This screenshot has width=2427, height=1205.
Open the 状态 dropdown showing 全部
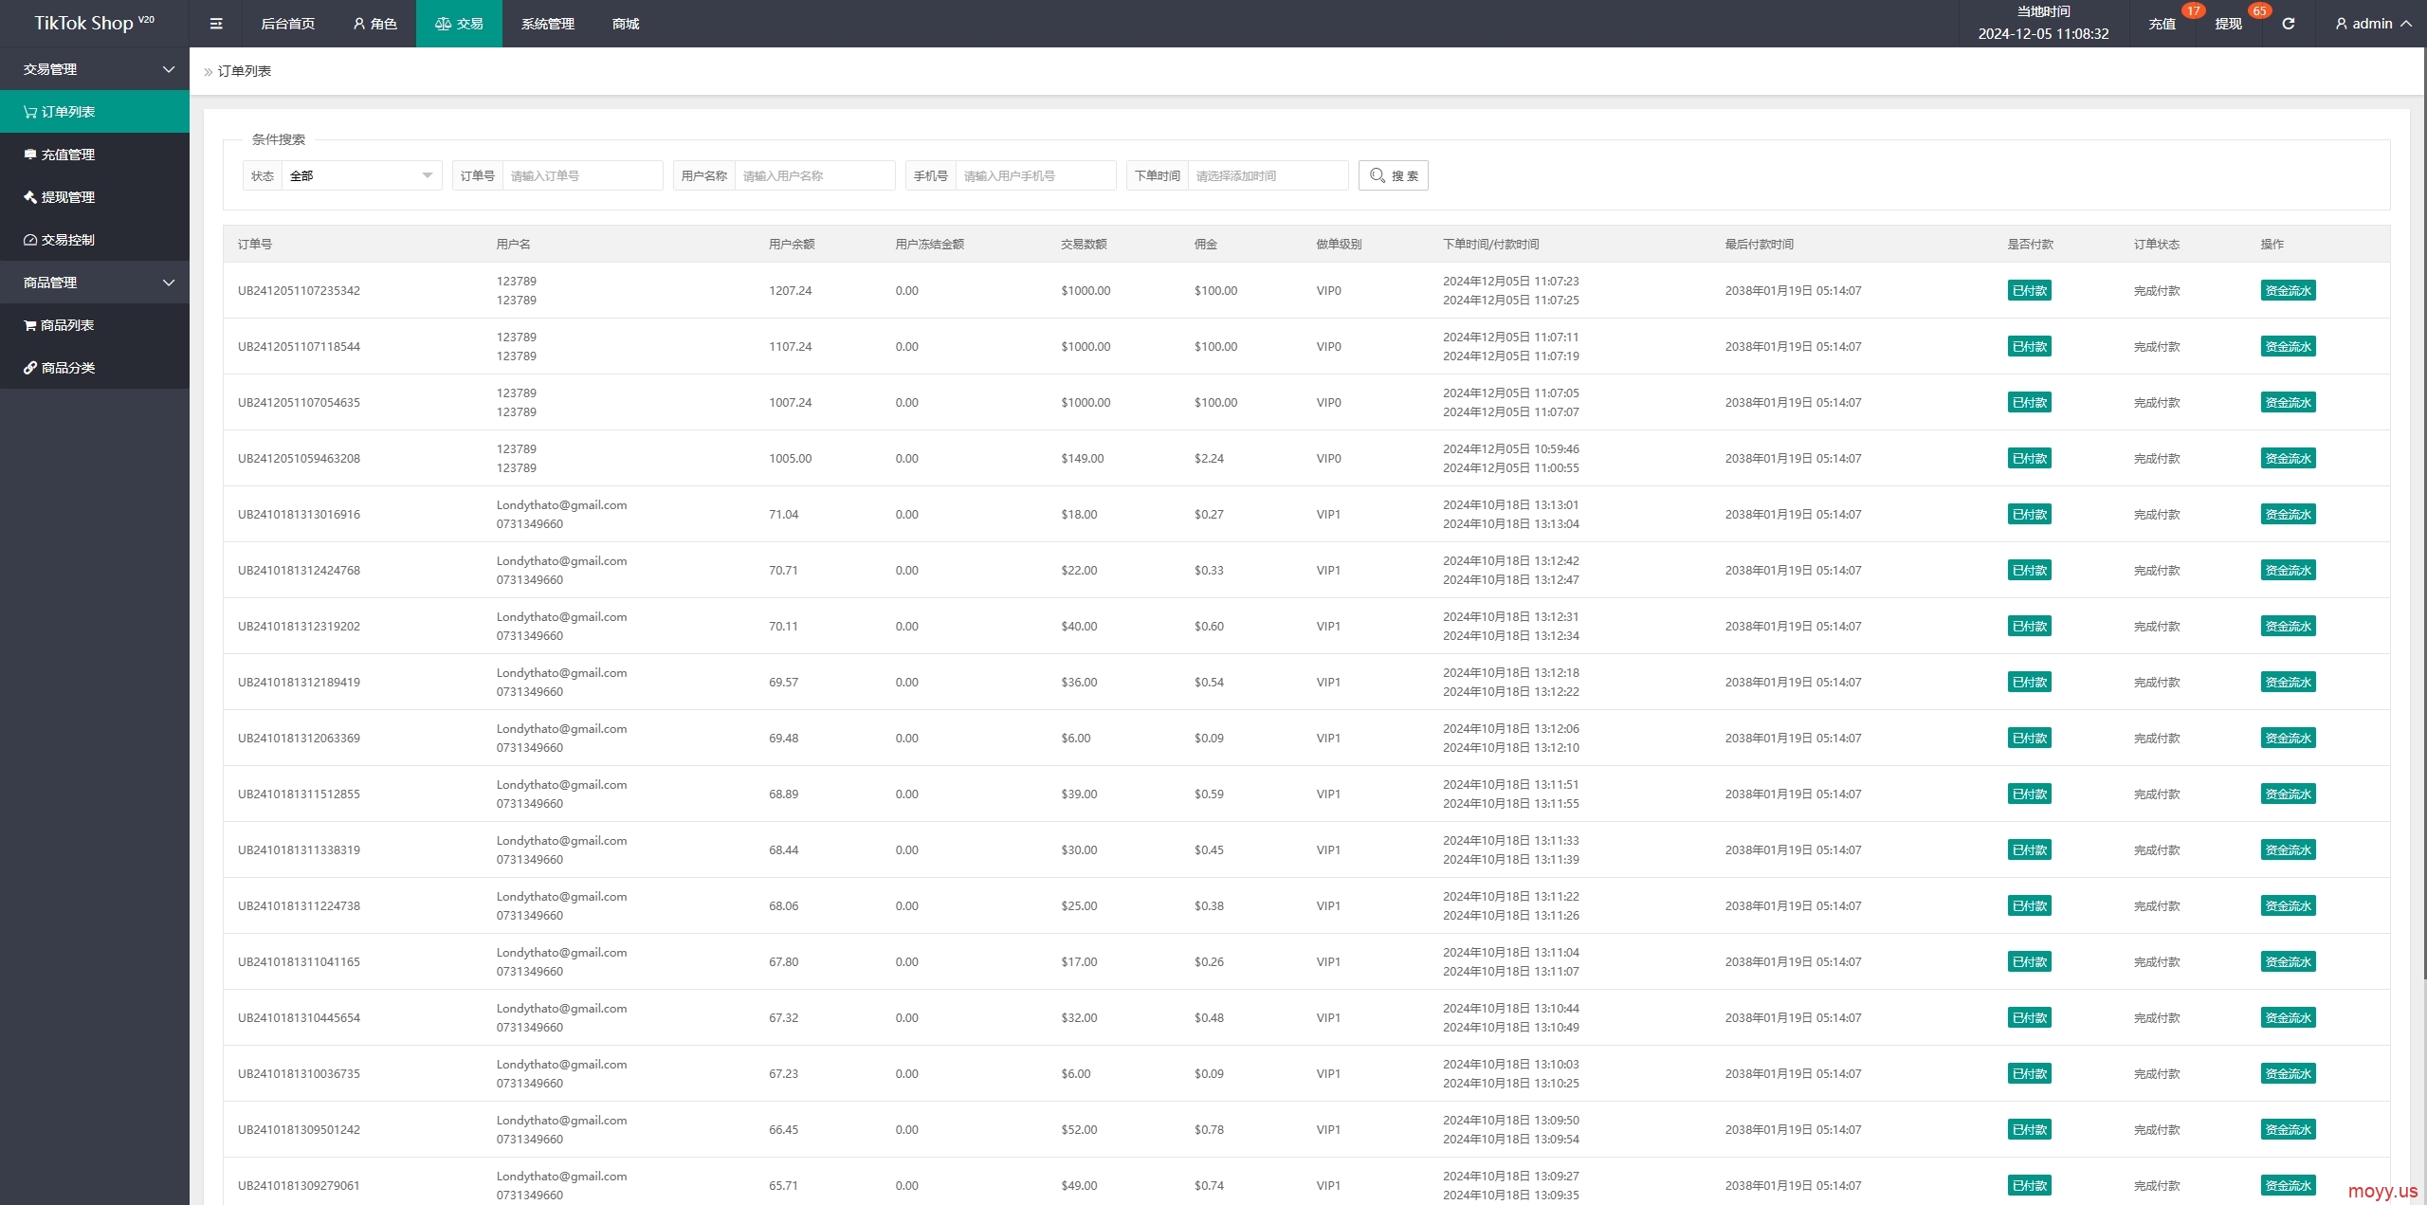[361, 175]
